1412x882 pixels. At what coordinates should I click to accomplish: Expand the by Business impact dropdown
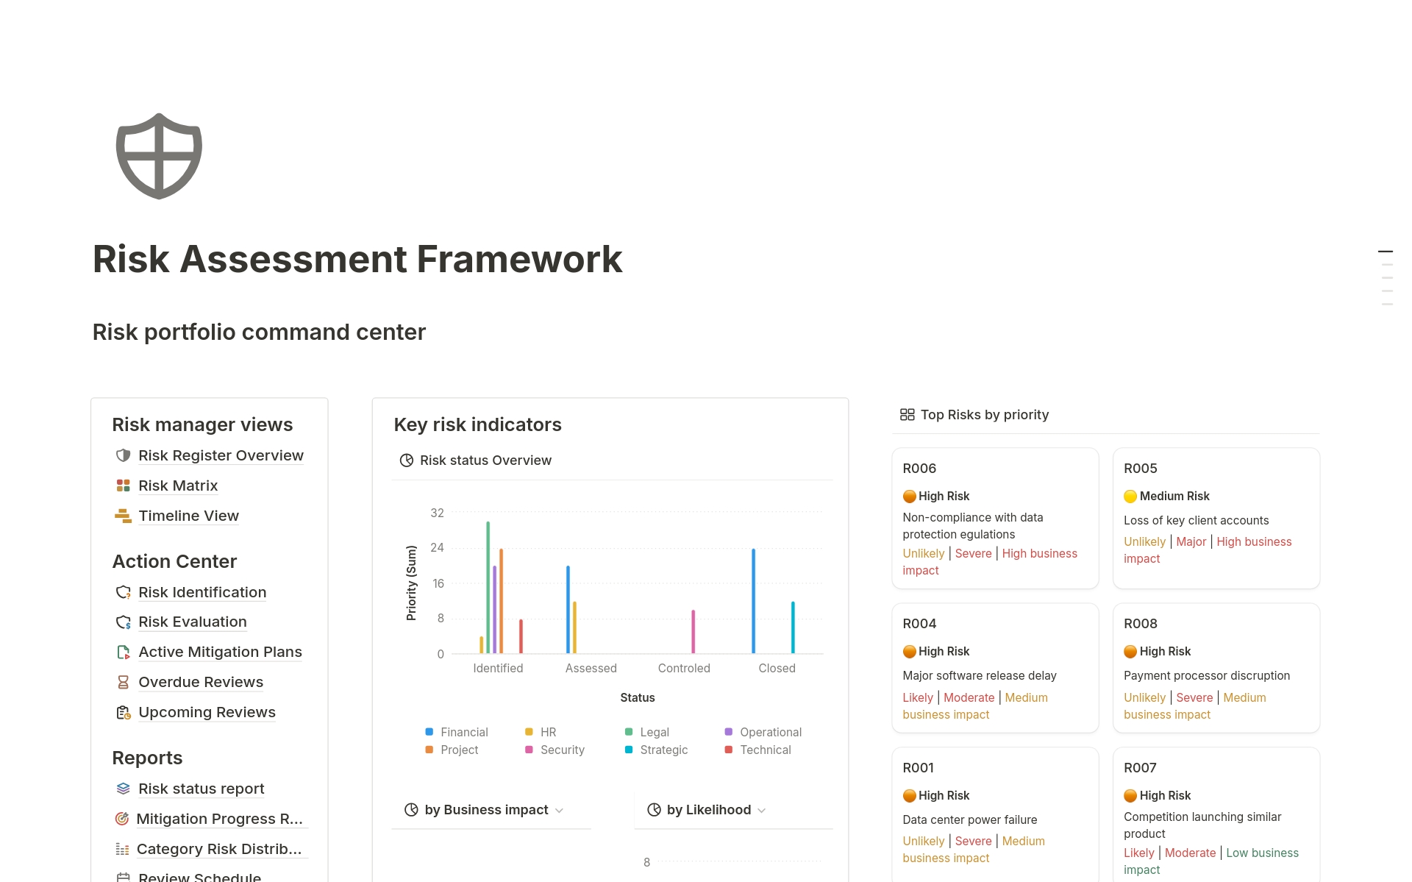coord(559,811)
